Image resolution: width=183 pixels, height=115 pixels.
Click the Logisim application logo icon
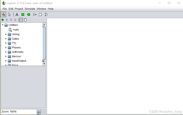point(4,3)
